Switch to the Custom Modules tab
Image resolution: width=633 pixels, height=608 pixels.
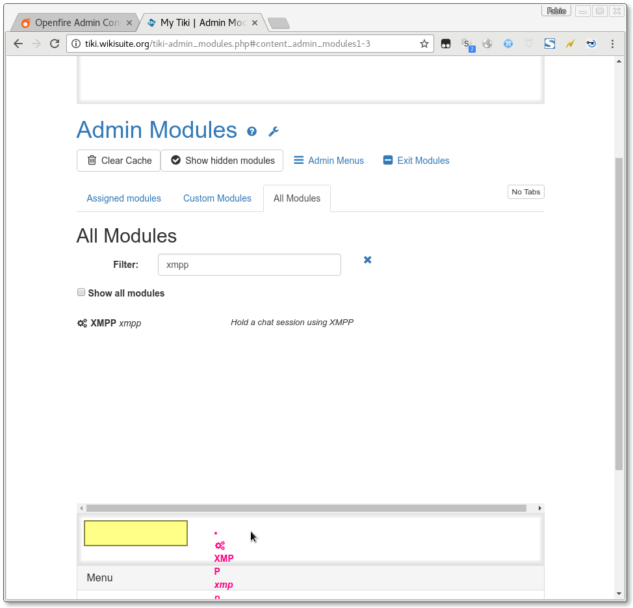(217, 198)
